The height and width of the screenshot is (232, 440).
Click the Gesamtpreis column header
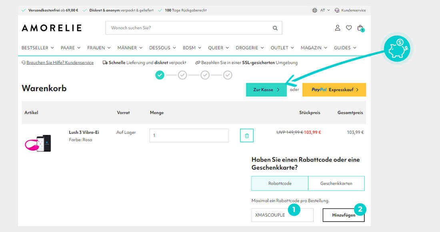350,113
